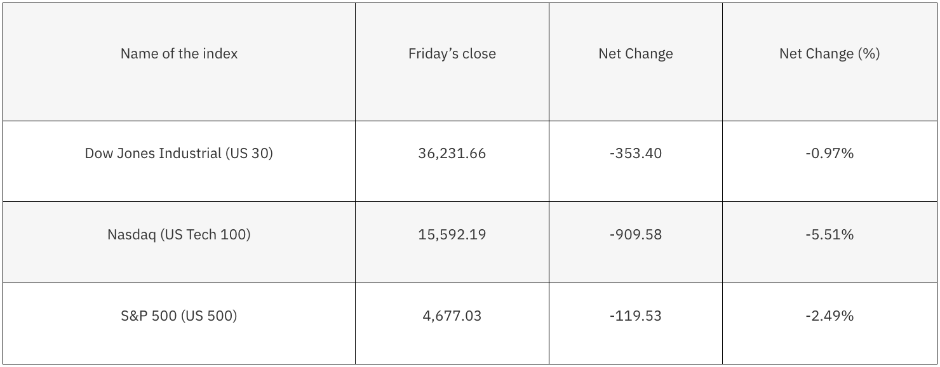Image resolution: width=940 pixels, height=367 pixels.
Task: Select the 15,592.19 closing value
Action: (x=452, y=235)
